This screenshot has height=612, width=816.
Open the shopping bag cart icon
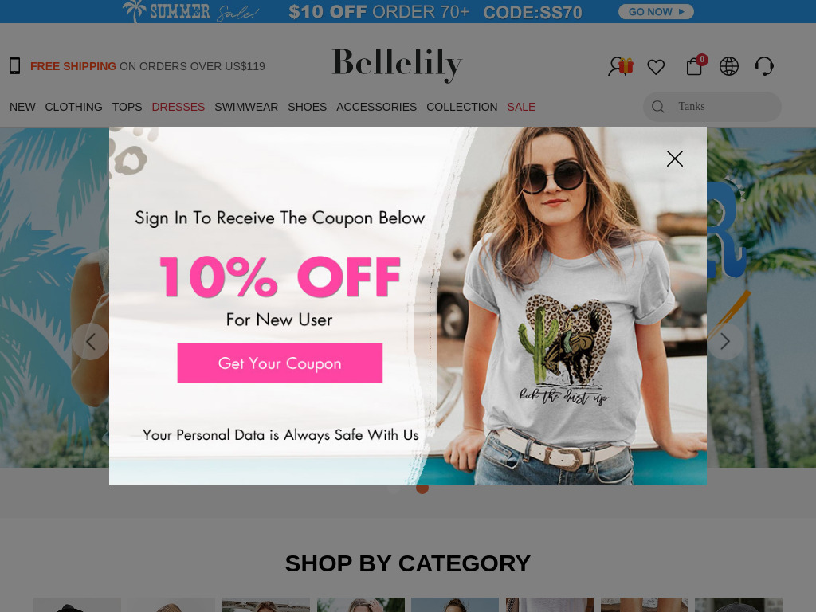tap(696, 65)
